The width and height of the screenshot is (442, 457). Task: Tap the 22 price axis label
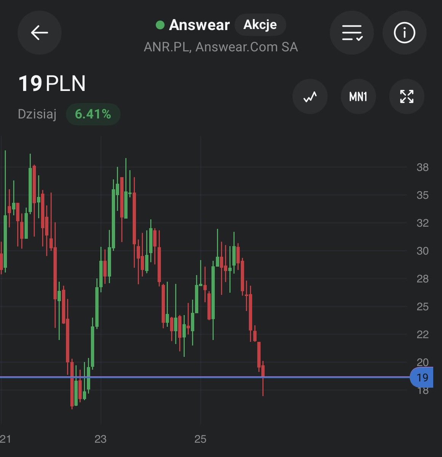(x=422, y=334)
